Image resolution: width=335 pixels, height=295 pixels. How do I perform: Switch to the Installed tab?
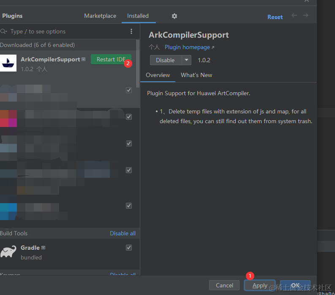click(138, 16)
